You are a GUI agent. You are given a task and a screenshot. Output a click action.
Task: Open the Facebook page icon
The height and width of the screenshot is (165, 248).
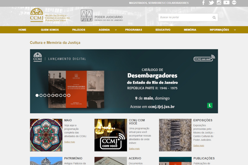(204, 3)
